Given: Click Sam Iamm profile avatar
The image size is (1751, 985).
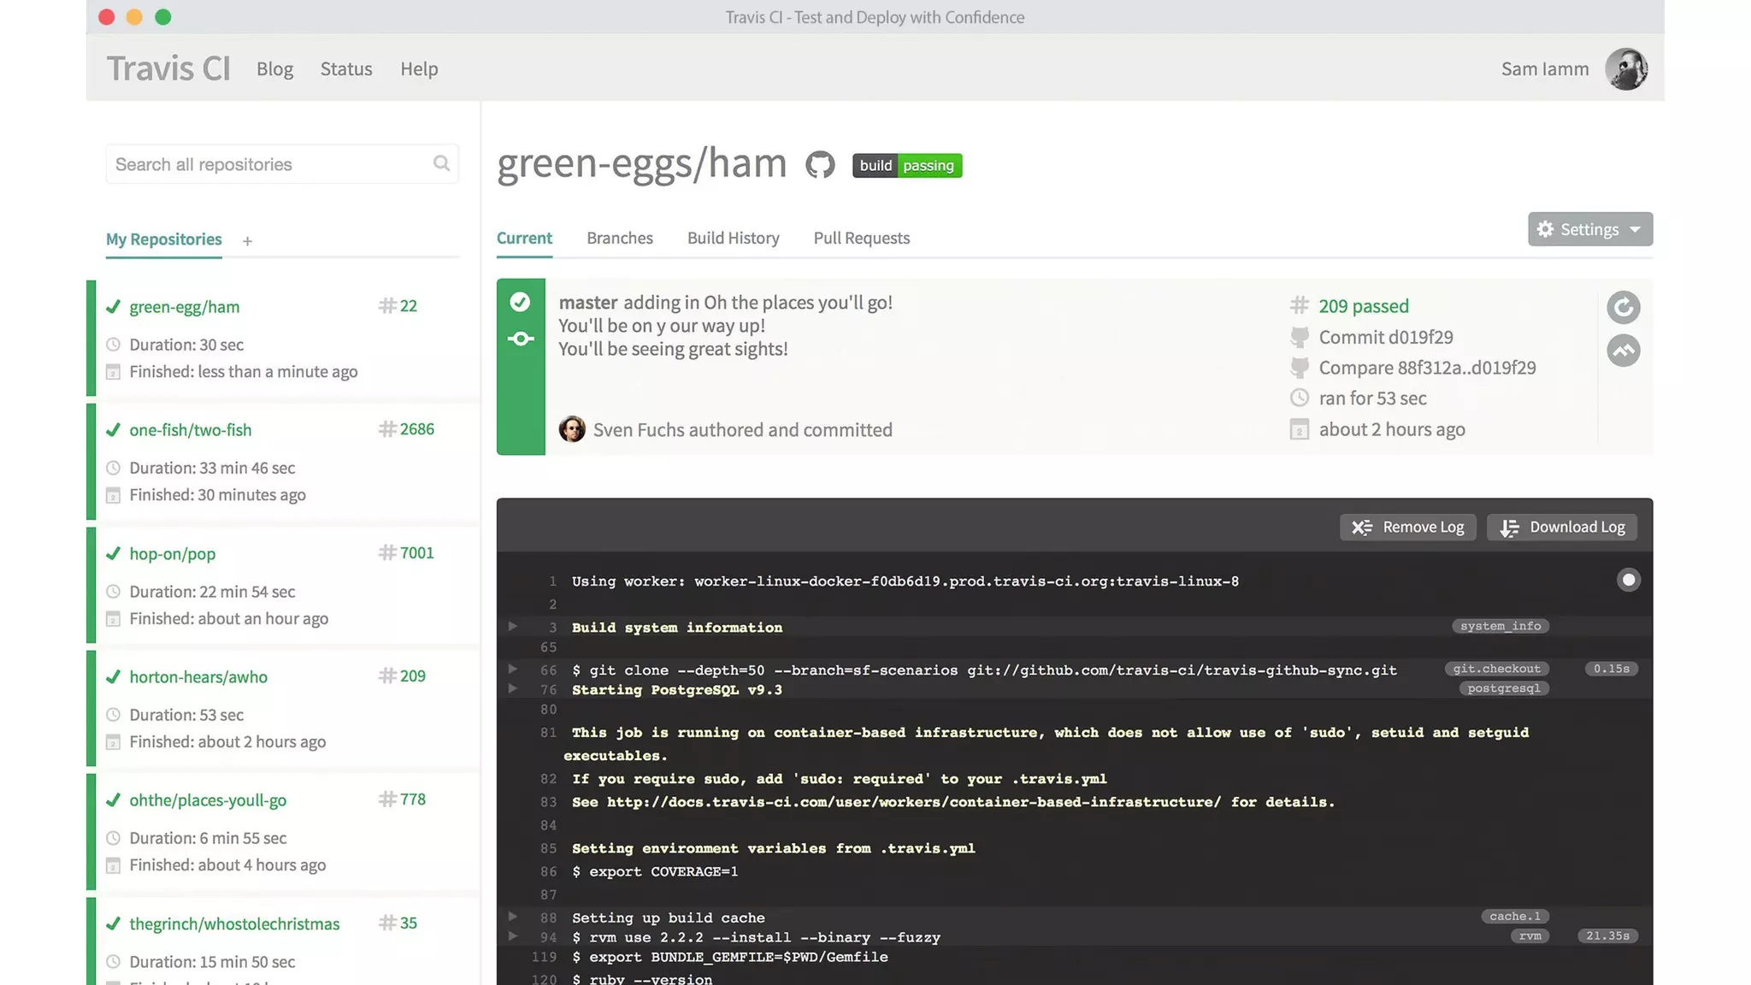Looking at the screenshot, I should point(1625,68).
